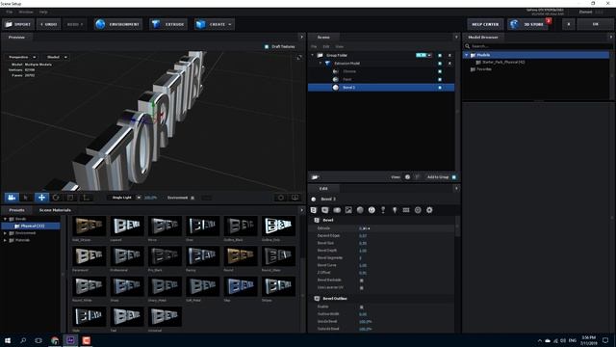Toggle the Add to Group checkbox
616x347 pixels.
453,177
